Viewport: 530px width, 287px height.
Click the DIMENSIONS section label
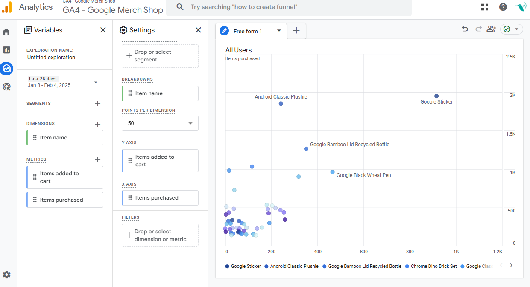[x=41, y=124]
